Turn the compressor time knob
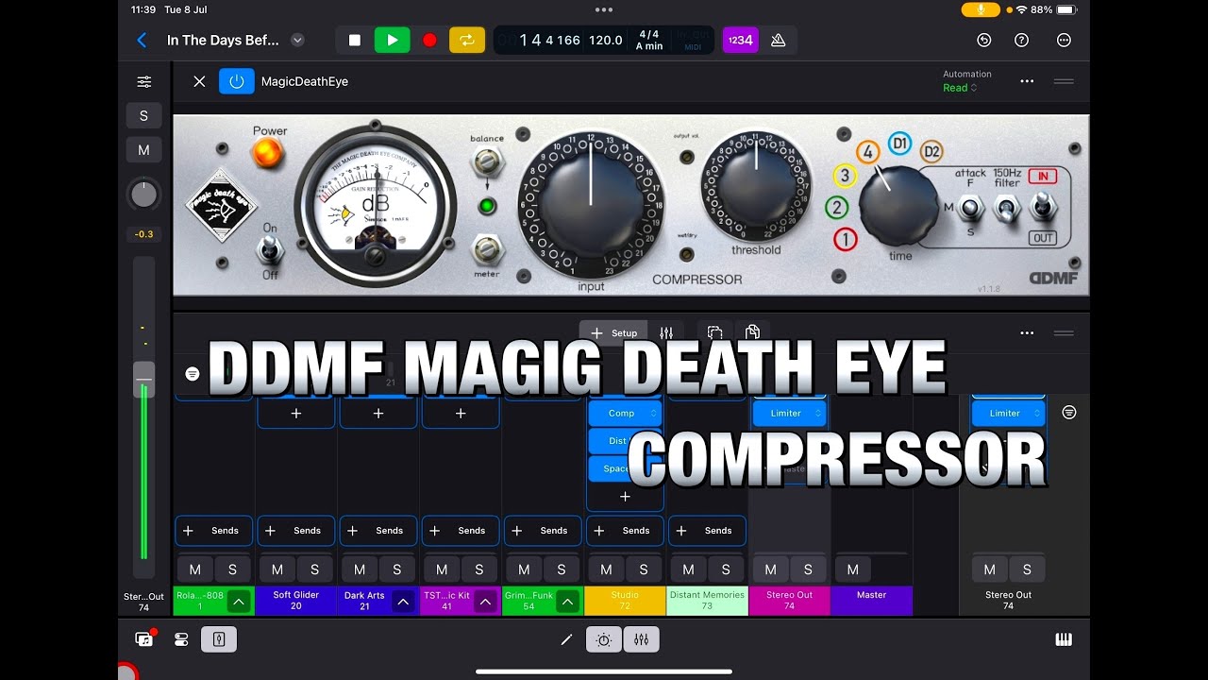This screenshot has height=680, width=1208. (899, 206)
